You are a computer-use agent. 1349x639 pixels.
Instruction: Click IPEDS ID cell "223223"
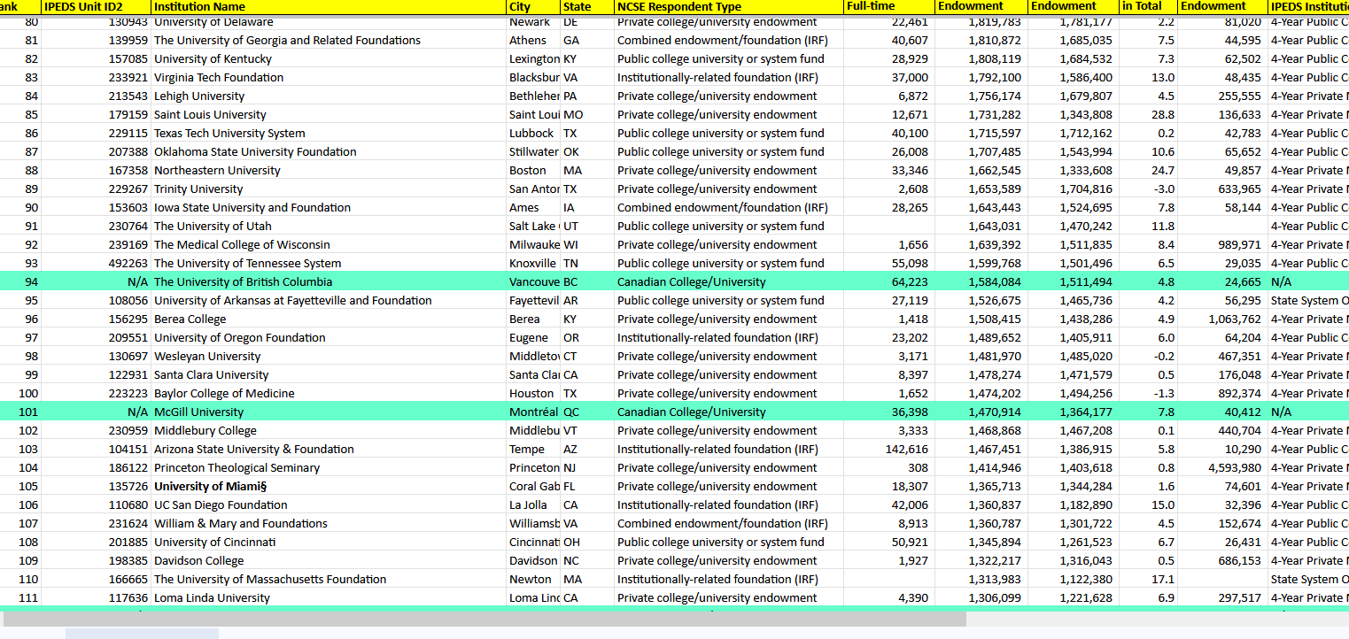click(96, 394)
